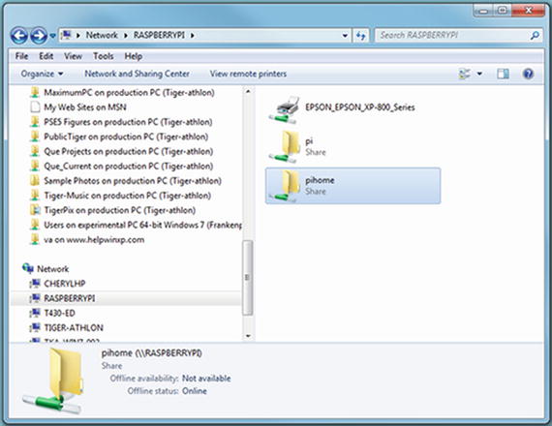This screenshot has width=552, height=426.
Task: Select the EPSON XP-800 printer icon
Action: (285, 109)
